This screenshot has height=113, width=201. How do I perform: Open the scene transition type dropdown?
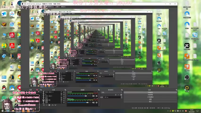pyautogui.click(x=112, y=92)
